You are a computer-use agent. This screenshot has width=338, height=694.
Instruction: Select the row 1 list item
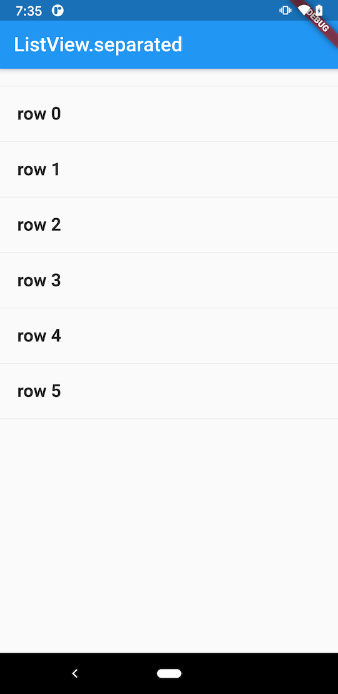[169, 169]
